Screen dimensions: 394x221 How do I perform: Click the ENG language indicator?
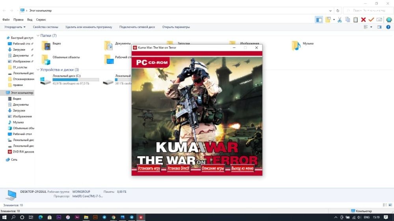366,217
